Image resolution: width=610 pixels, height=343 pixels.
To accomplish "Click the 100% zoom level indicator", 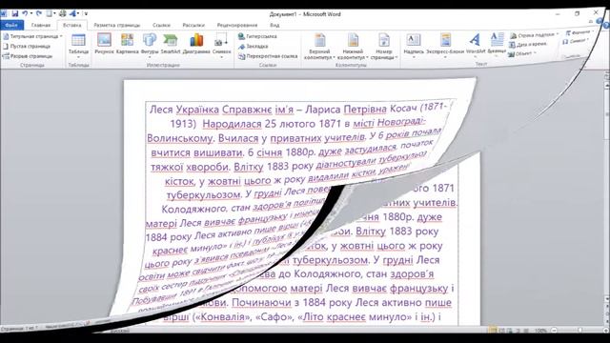I will (540, 331).
